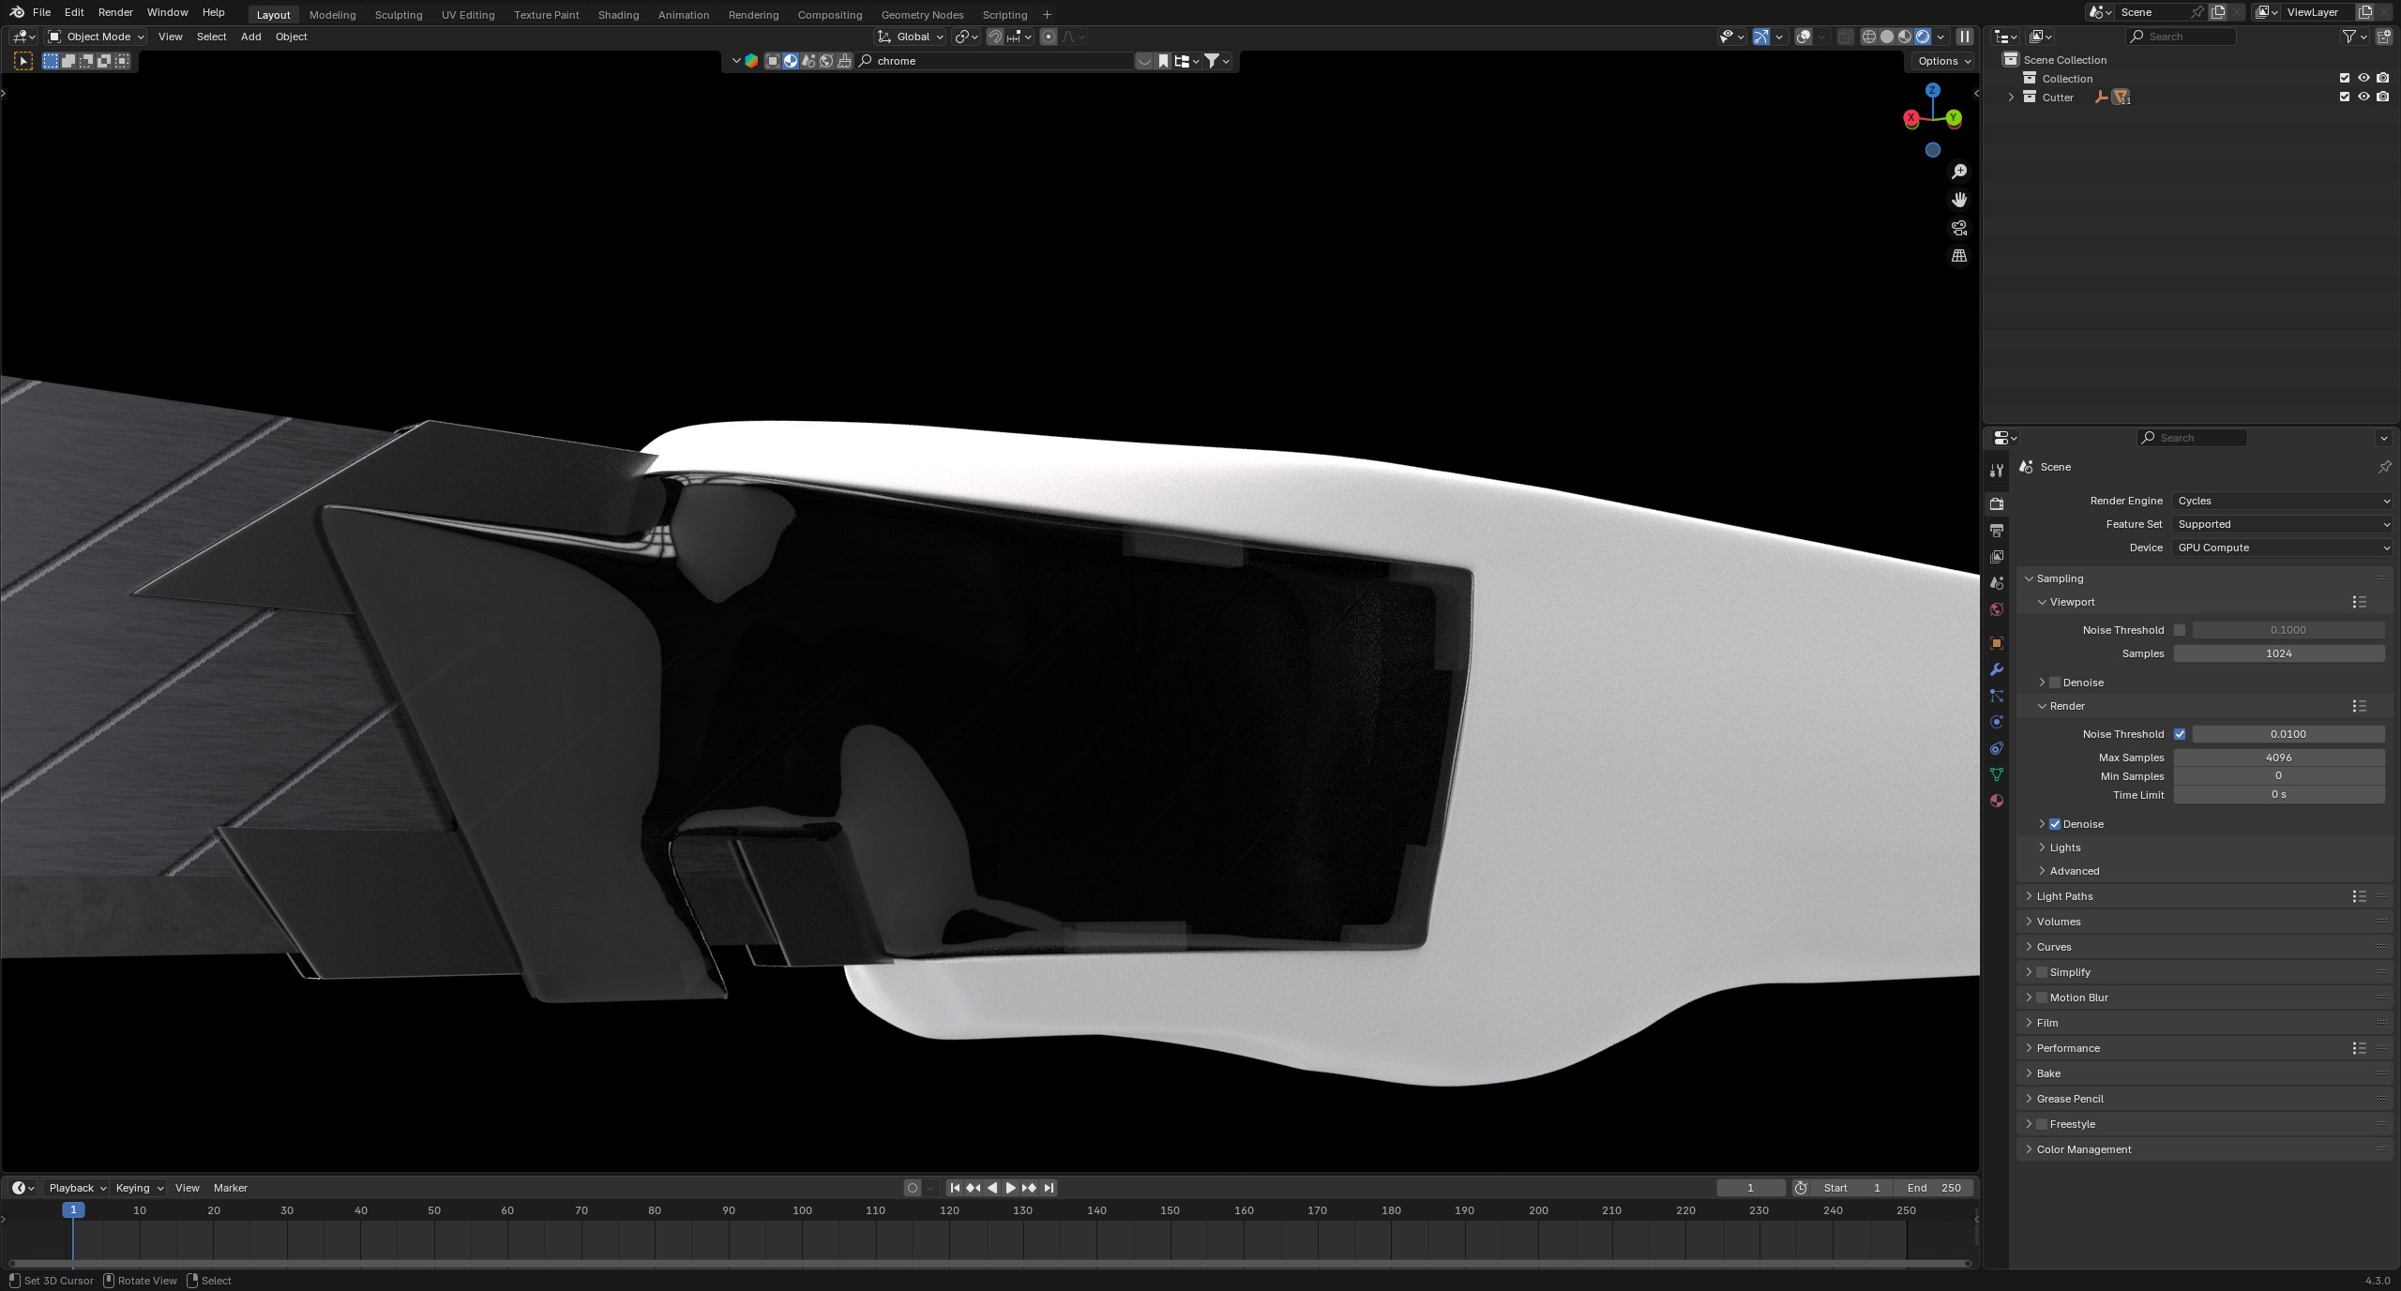Switch to the Shading workspace tab

[618, 15]
